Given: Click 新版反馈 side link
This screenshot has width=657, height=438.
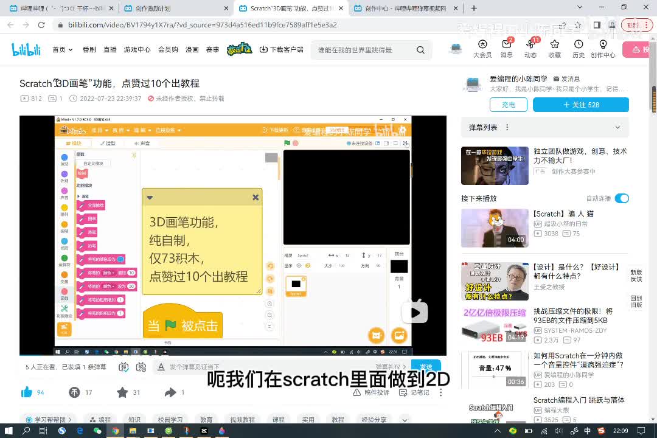Looking at the screenshot, I should (x=636, y=276).
